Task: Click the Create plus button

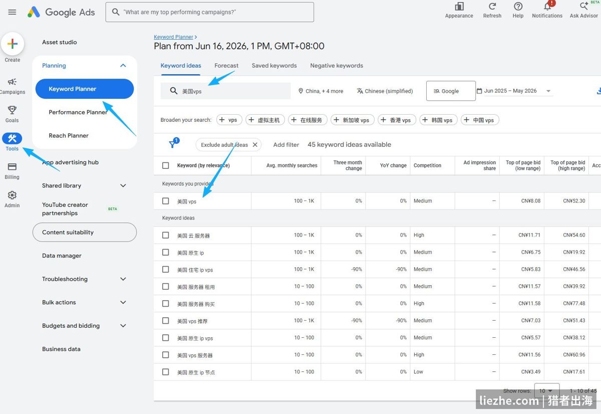Action: pos(13,44)
